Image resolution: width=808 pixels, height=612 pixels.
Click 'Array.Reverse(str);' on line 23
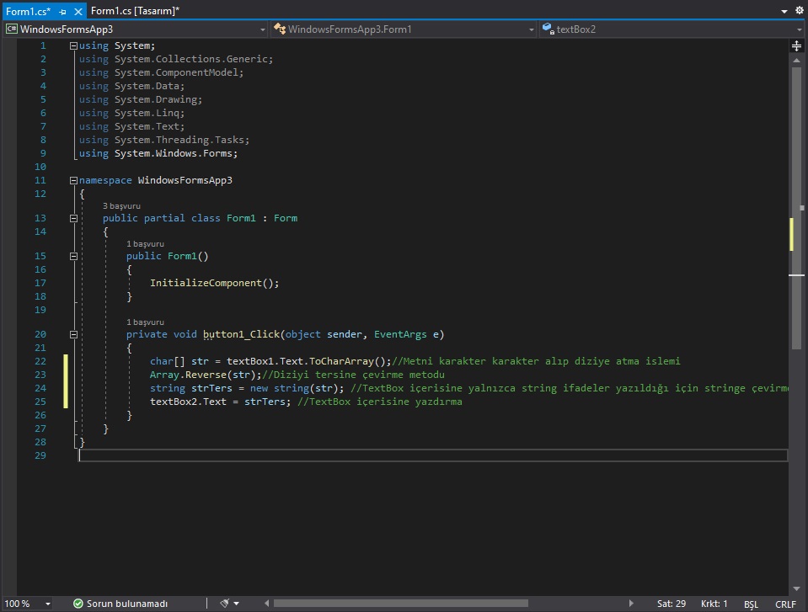point(206,375)
